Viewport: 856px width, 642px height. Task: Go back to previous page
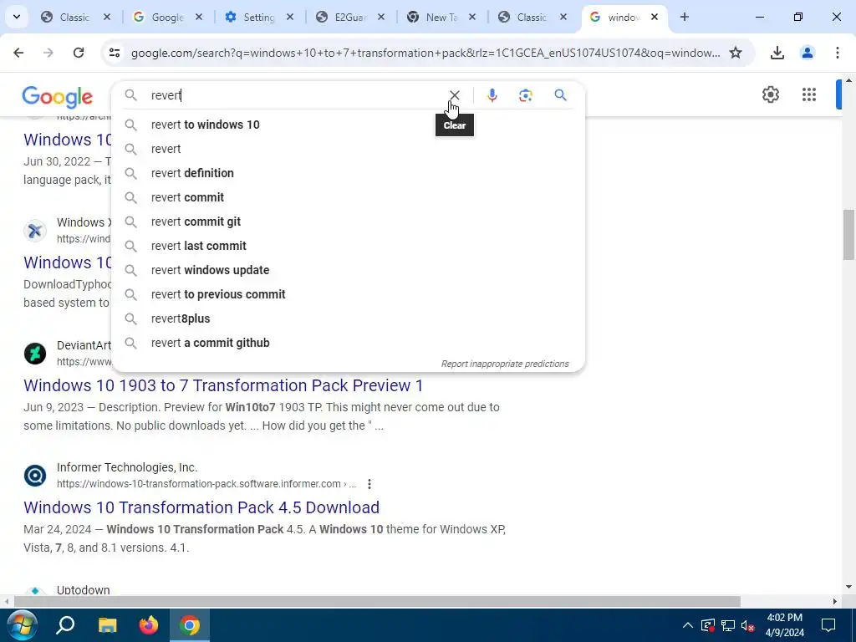click(18, 53)
